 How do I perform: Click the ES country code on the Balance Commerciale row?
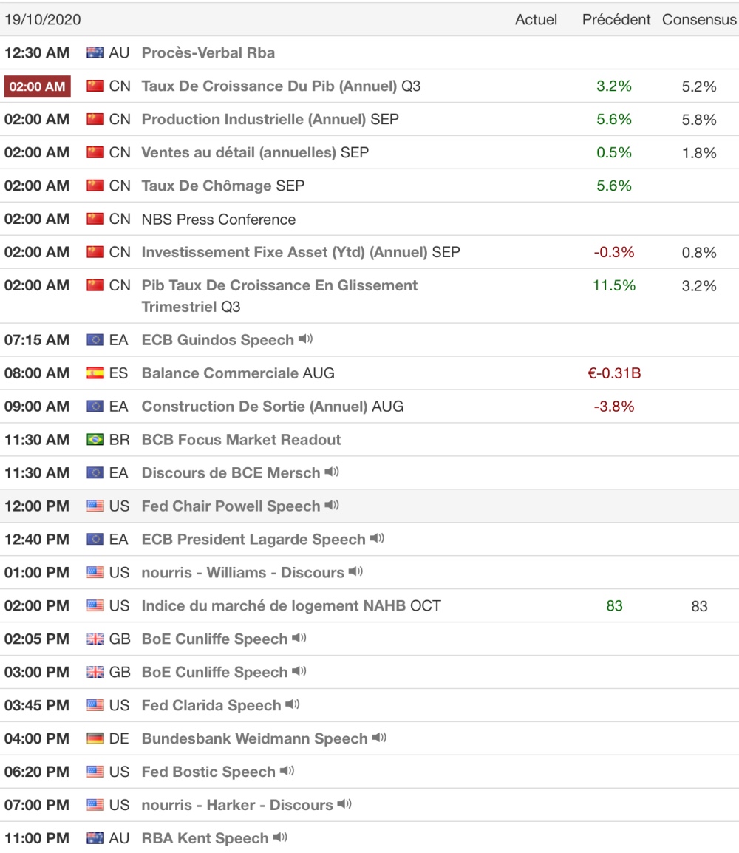click(118, 373)
